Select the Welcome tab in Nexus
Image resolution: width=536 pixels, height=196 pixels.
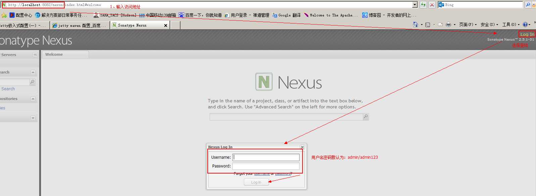pos(65,54)
